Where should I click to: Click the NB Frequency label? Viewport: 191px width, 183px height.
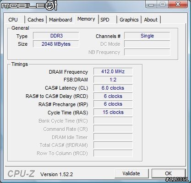pos(104,52)
